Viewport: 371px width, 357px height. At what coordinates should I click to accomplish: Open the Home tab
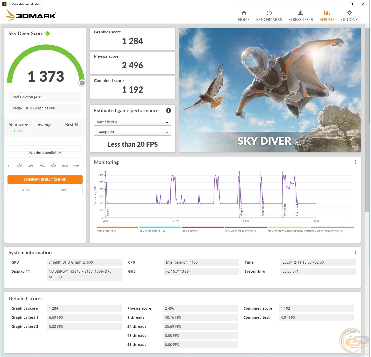pyautogui.click(x=244, y=16)
